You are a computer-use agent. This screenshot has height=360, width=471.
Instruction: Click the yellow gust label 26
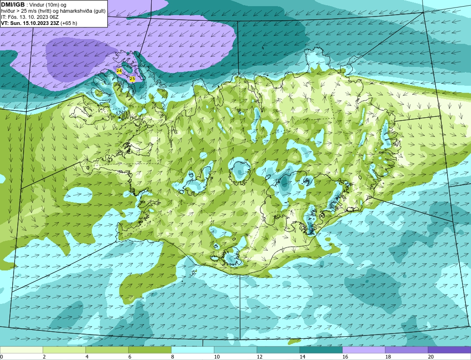coord(119,71)
